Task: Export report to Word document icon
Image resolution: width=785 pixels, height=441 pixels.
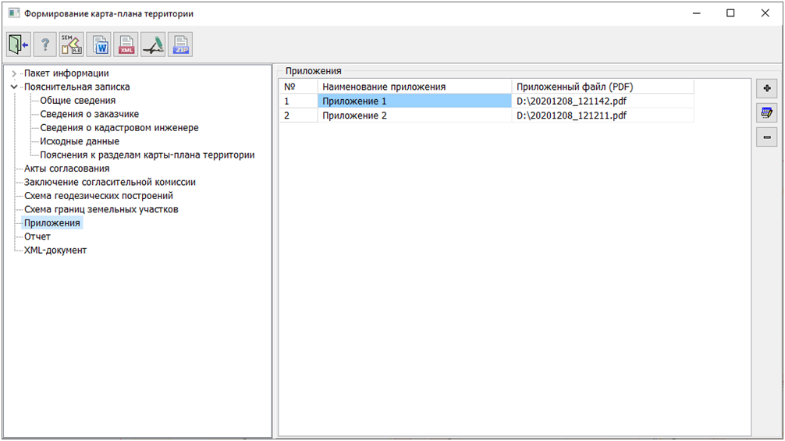Action: [x=99, y=44]
